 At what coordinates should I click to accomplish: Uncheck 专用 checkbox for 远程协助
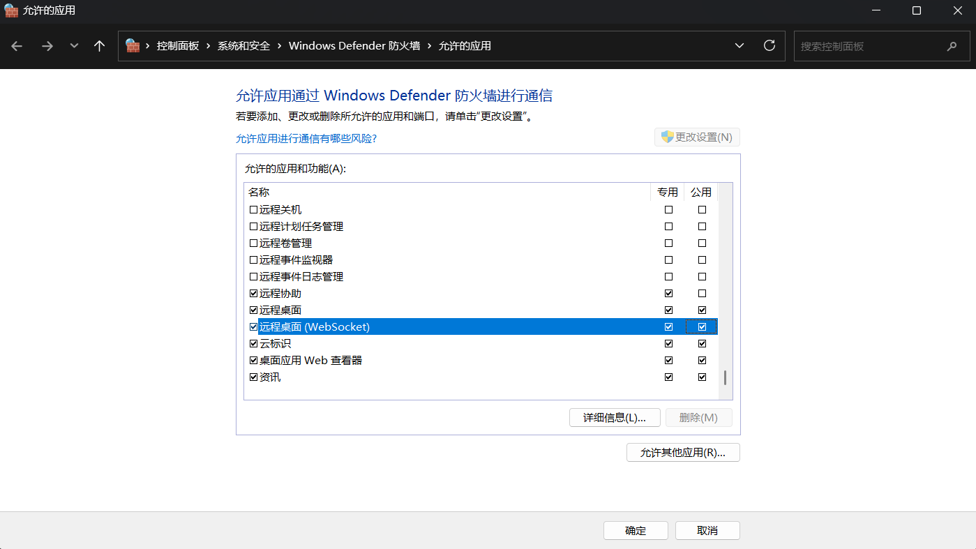tap(669, 294)
